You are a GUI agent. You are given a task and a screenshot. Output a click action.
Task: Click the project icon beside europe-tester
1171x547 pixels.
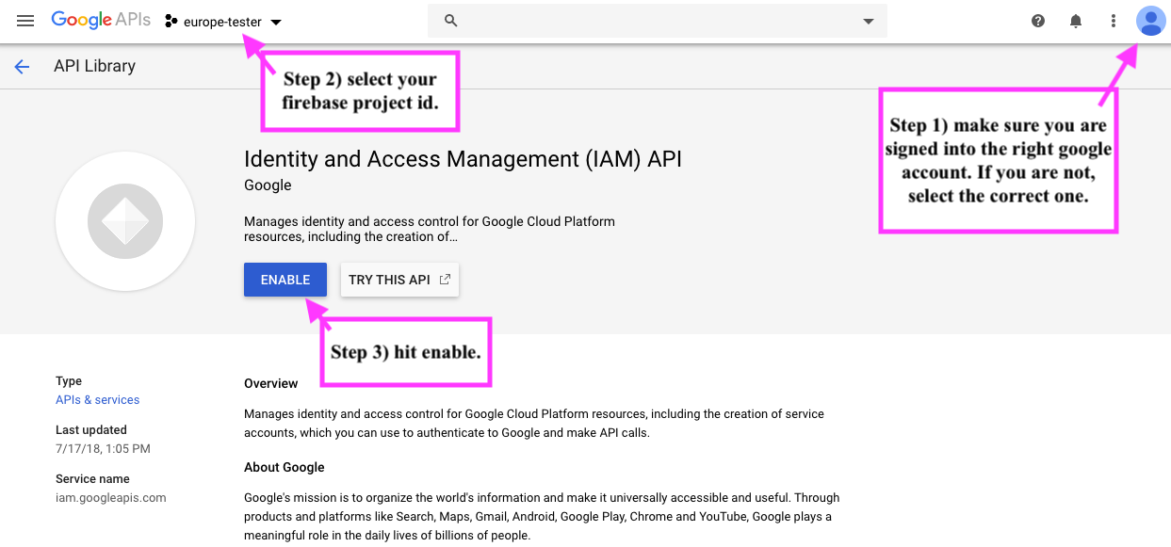coord(171,22)
